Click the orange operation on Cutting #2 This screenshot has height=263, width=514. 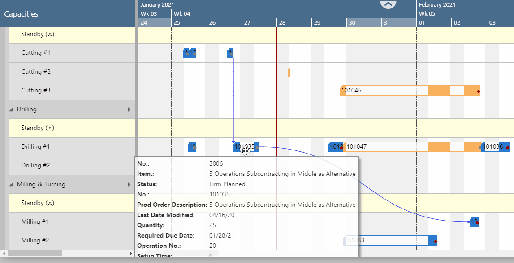[x=289, y=72]
